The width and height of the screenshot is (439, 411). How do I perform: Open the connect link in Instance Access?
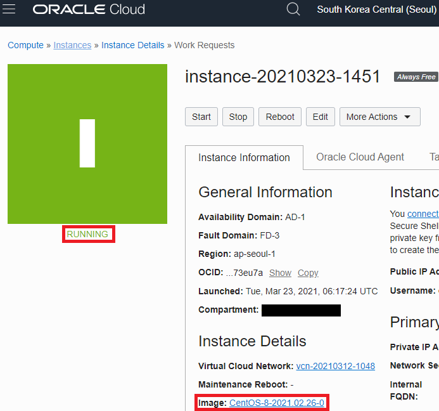coord(423,214)
